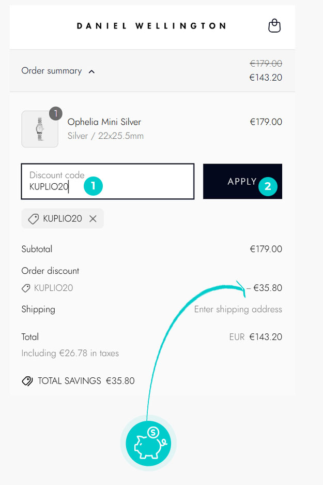Collapse Order summary using the chevron arrow

click(x=91, y=71)
